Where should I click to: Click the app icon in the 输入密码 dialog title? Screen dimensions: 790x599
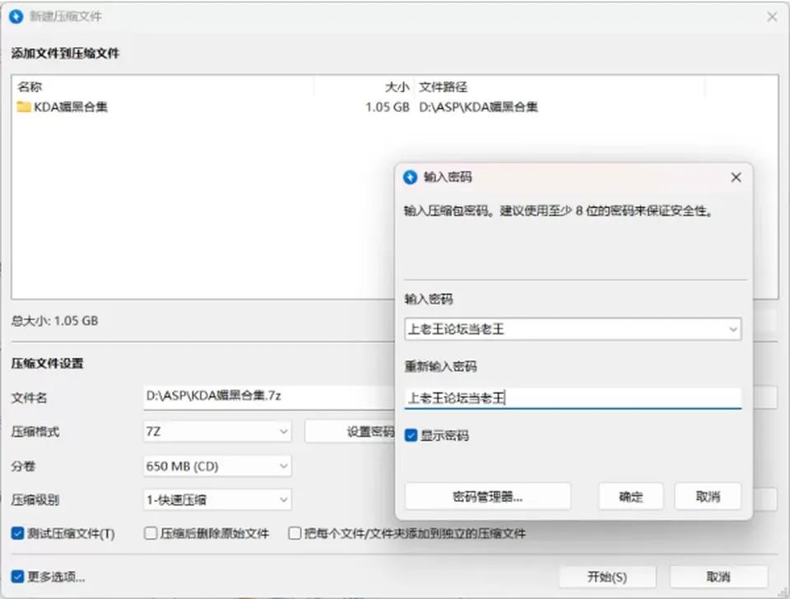click(410, 178)
